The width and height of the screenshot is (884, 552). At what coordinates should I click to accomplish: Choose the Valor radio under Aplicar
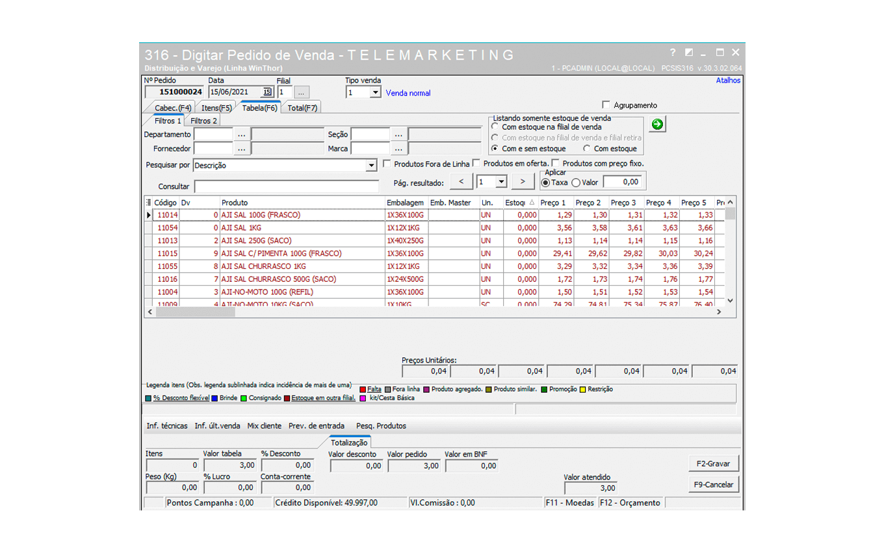click(x=576, y=182)
